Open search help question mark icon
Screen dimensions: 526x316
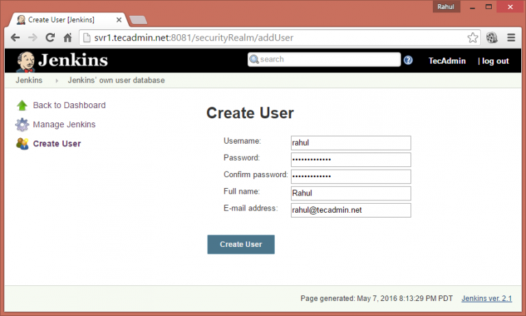(x=408, y=60)
